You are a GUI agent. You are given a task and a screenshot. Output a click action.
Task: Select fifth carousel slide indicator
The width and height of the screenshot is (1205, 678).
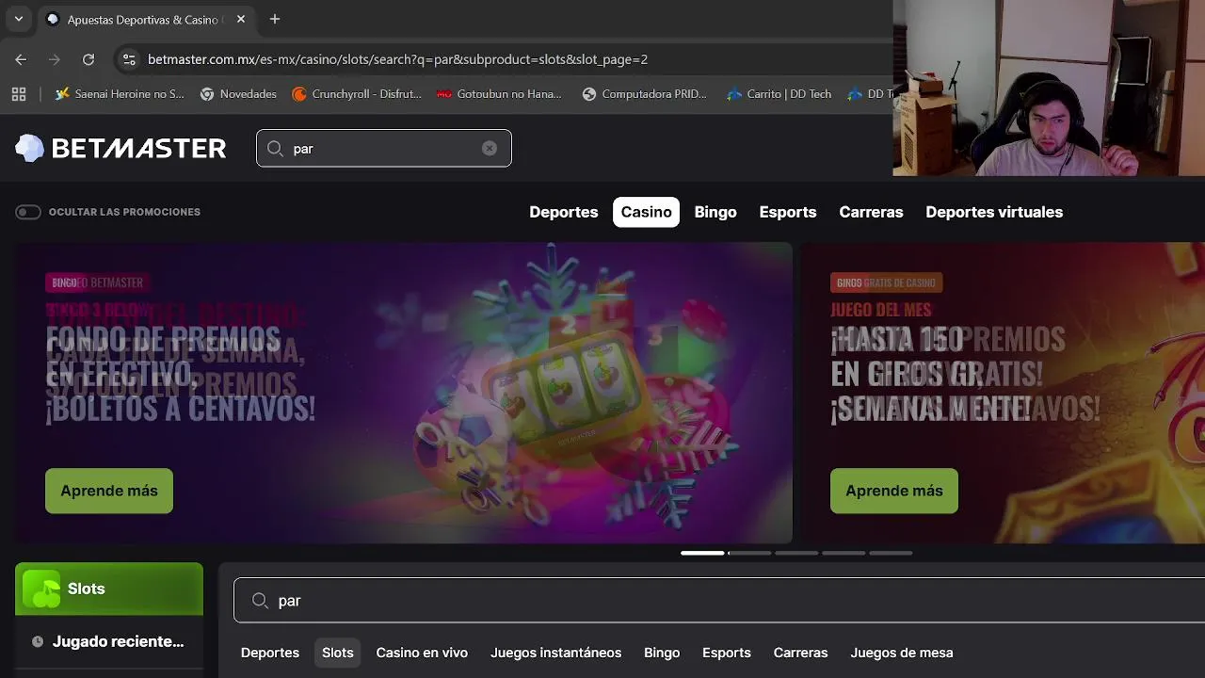click(891, 553)
